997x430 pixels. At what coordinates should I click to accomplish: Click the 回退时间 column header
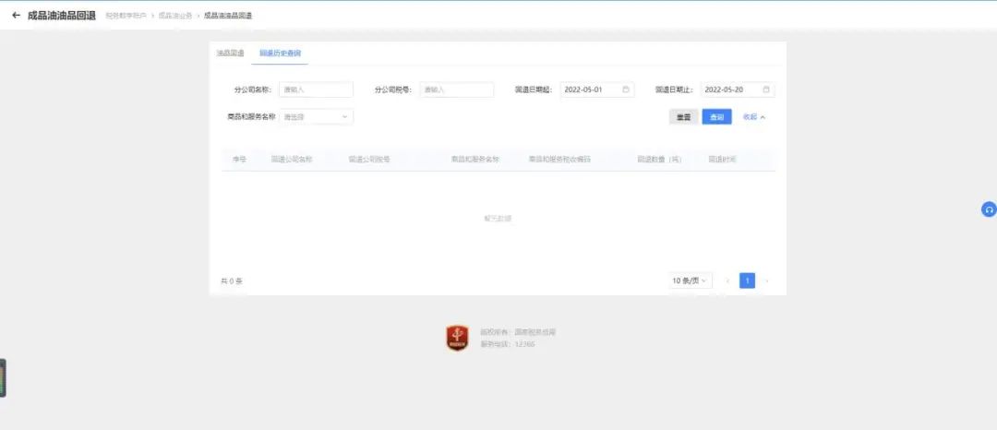coord(722,160)
